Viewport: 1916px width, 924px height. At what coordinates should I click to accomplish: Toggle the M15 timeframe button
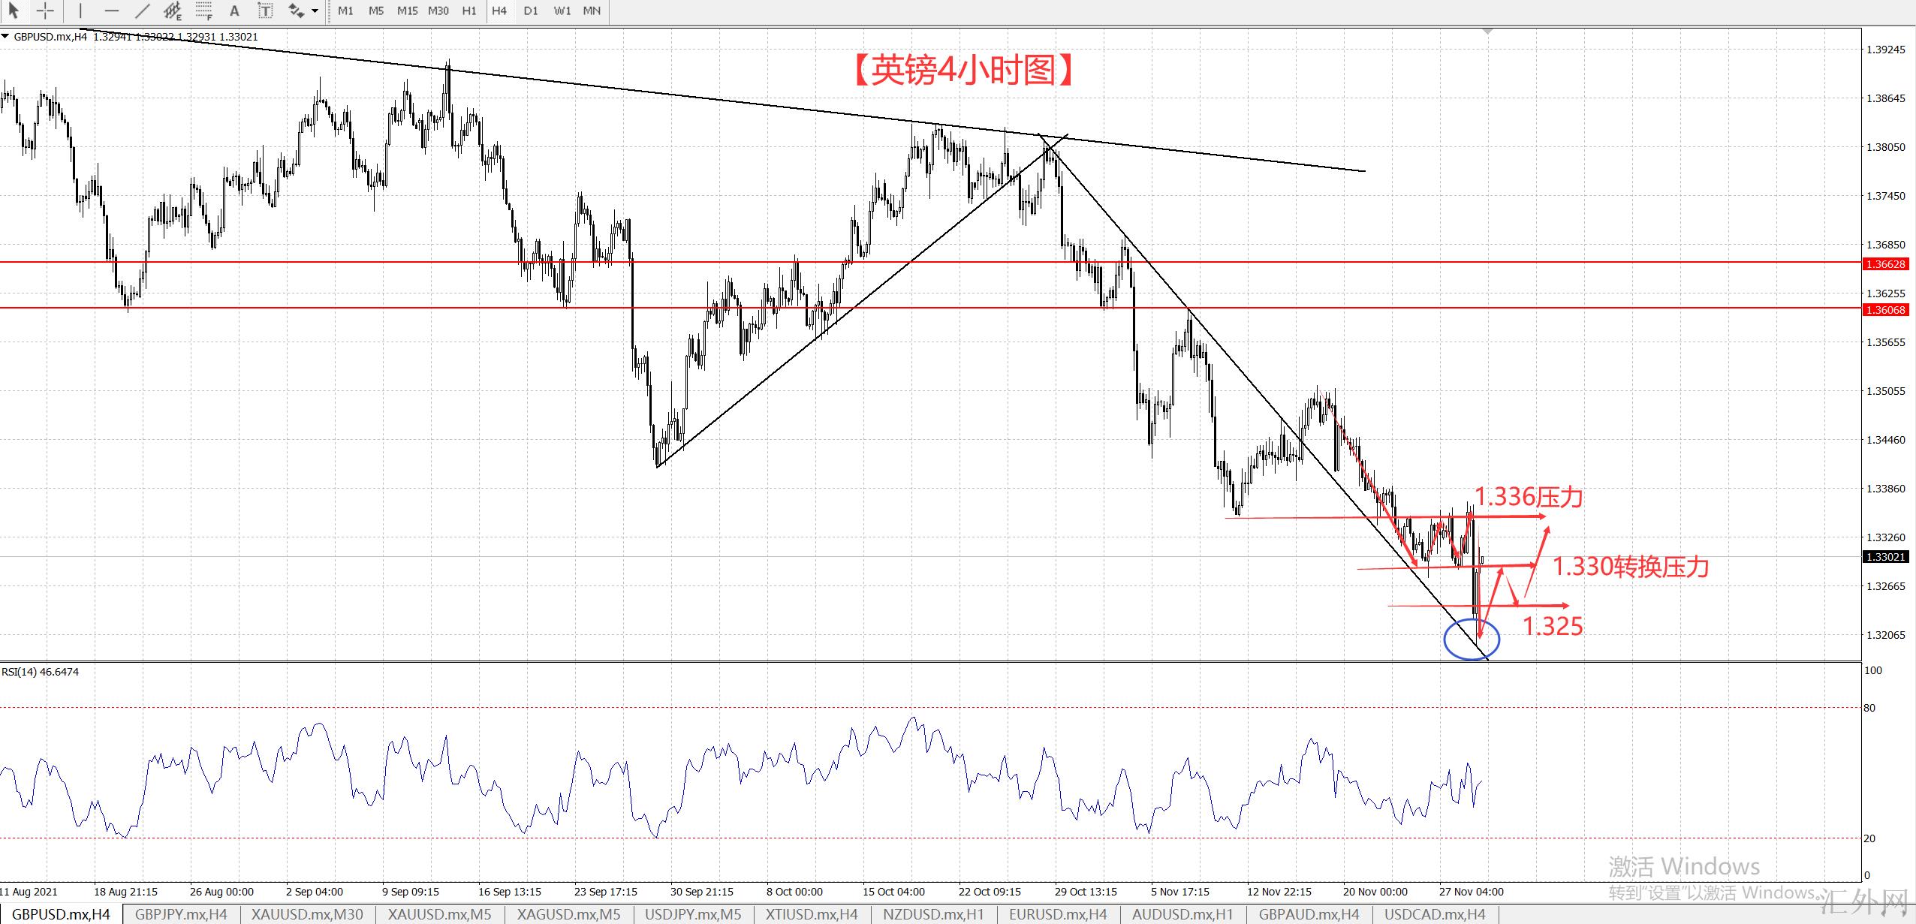[408, 11]
